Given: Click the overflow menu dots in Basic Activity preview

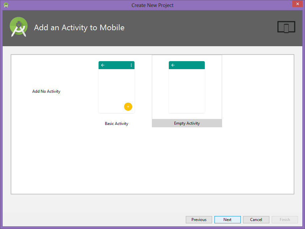Looking at the screenshot, I should click(131, 65).
